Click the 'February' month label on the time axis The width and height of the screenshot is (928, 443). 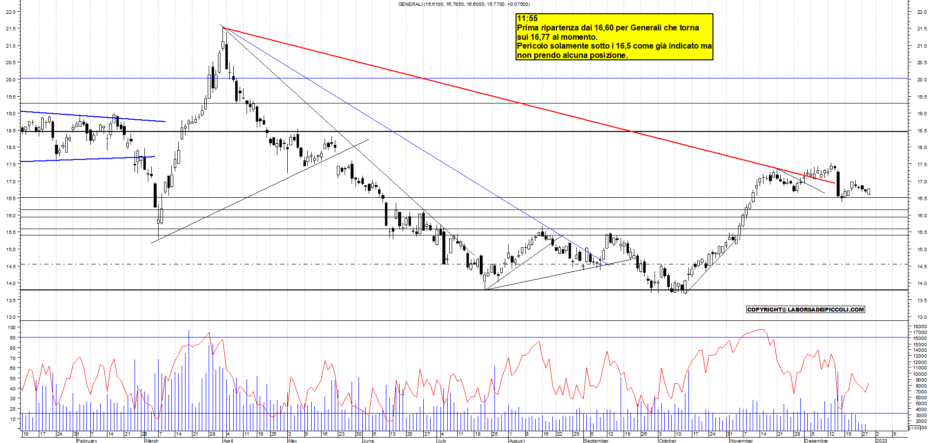pyautogui.click(x=87, y=441)
